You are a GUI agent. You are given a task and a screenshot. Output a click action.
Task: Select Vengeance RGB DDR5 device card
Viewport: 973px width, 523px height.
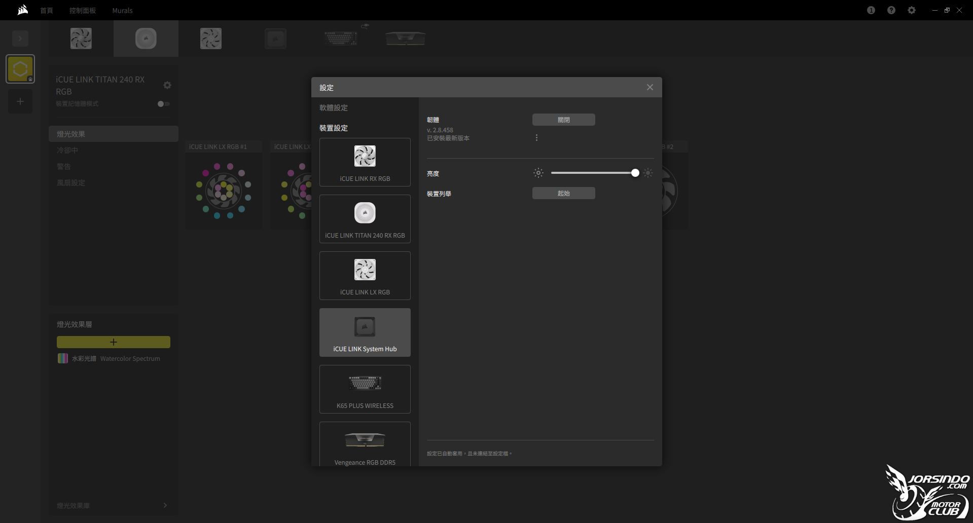point(365,444)
